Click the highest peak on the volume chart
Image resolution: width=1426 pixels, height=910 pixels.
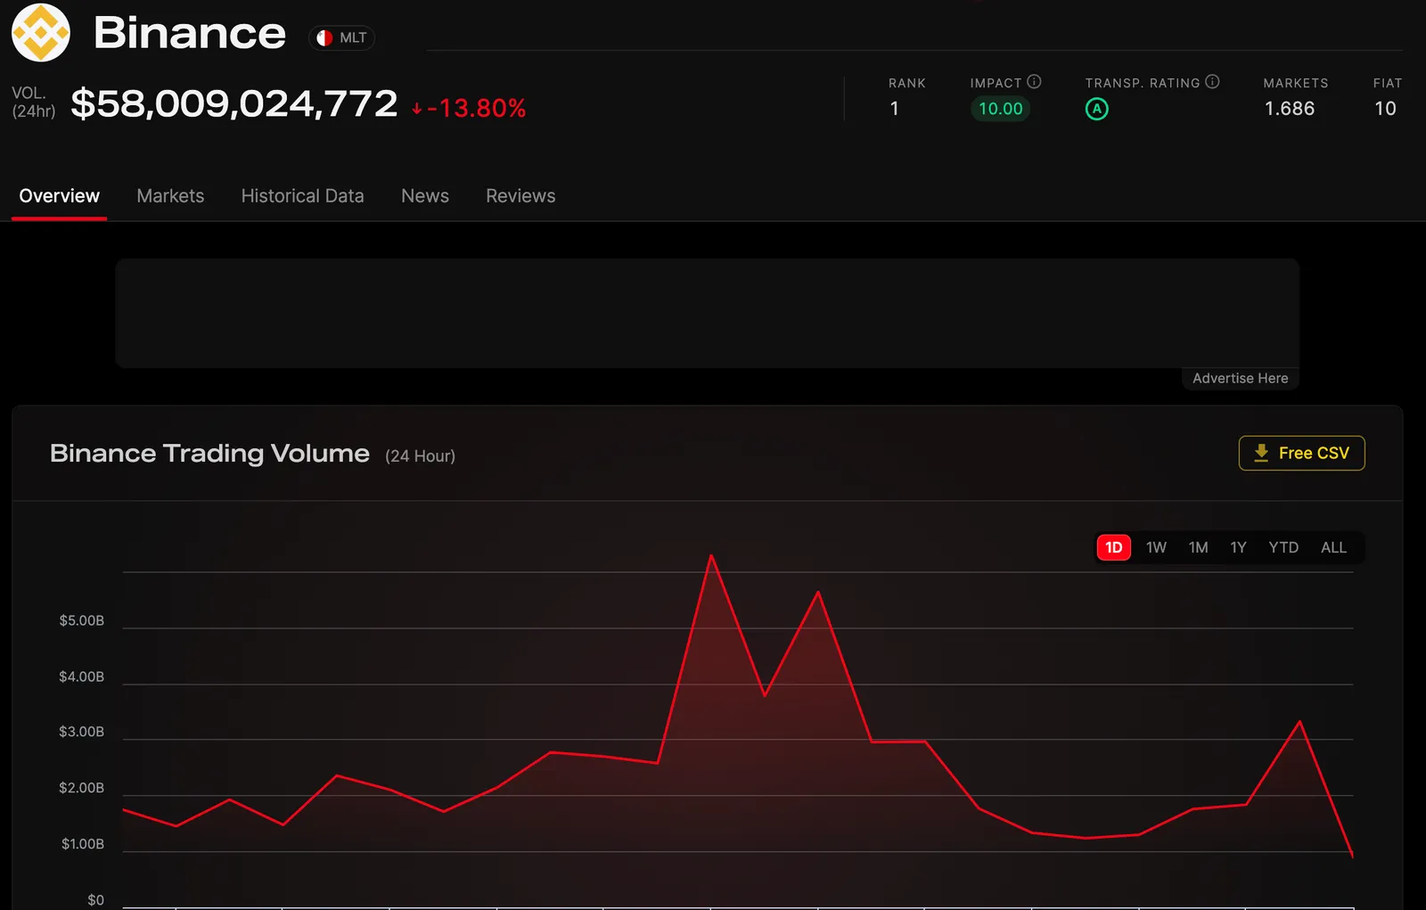click(x=711, y=556)
